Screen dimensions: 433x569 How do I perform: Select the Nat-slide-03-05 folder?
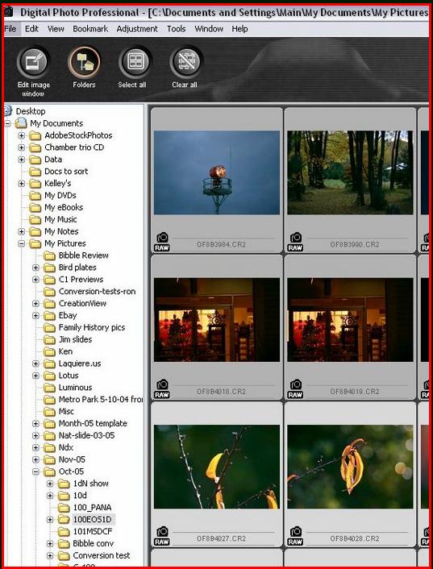[x=86, y=435]
